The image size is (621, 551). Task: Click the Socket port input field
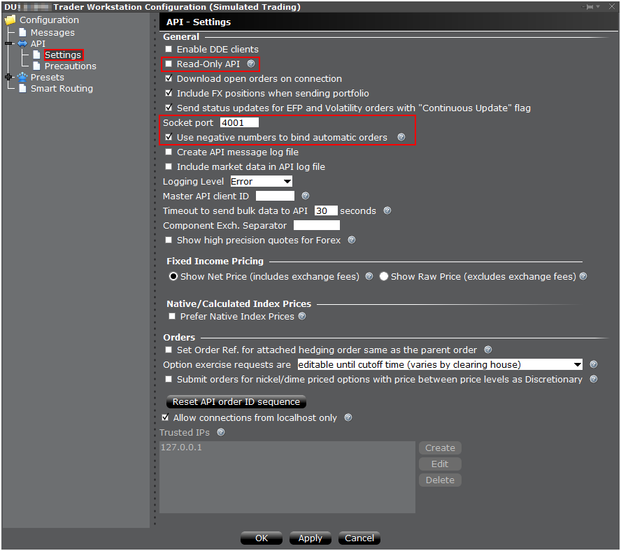click(239, 123)
